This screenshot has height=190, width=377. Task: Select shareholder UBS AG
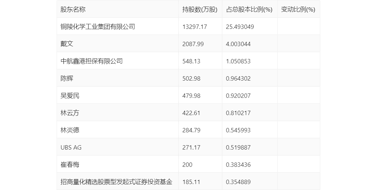coord(71,148)
